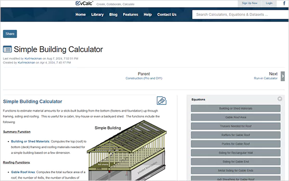Open the Blog menu item
289x181 pixels.
click(x=113, y=14)
